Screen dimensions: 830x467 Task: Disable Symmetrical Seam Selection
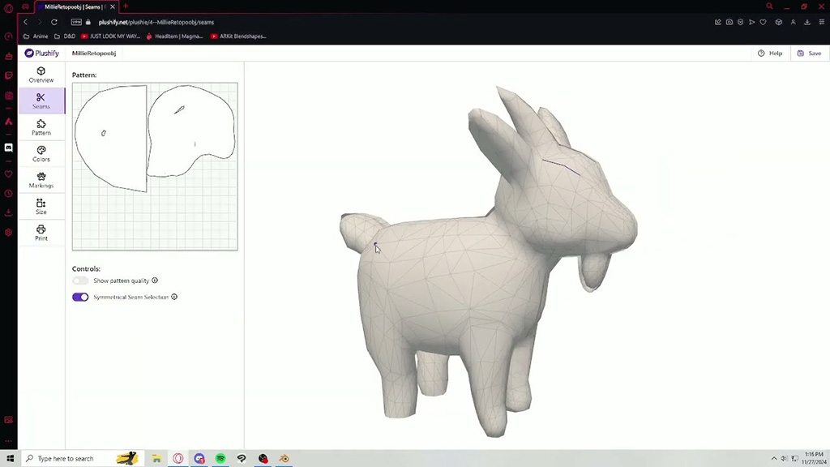click(x=80, y=297)
